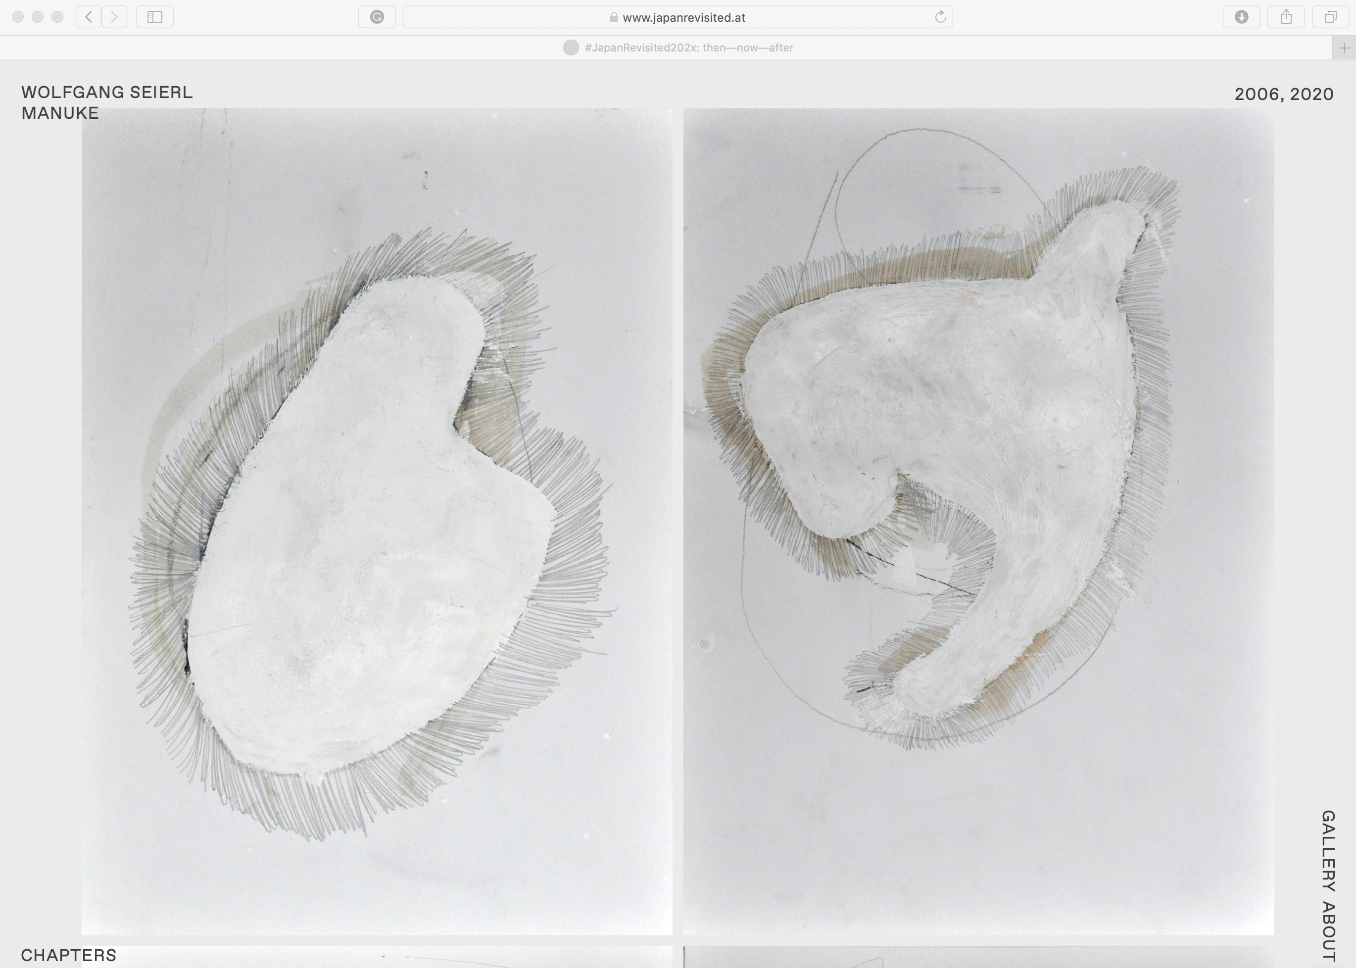Click the www.japanrevisited.at address field
The image size is (1356, 968).
678,17
